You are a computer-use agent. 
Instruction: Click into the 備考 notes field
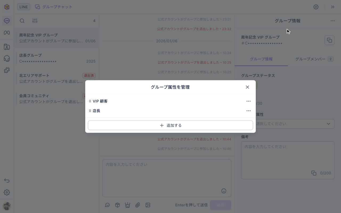[x=288, y=160]
